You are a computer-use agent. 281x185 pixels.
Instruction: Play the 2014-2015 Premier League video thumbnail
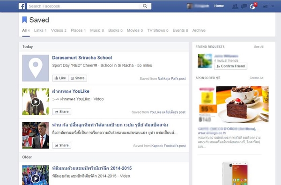pos(36,175)
